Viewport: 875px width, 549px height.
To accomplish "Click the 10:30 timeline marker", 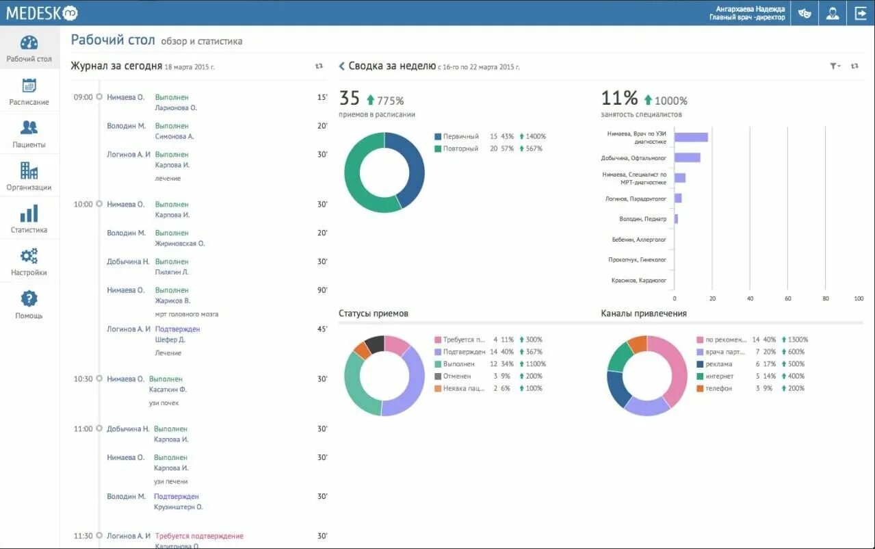I will pyautogui.click(x=99, y=379).
